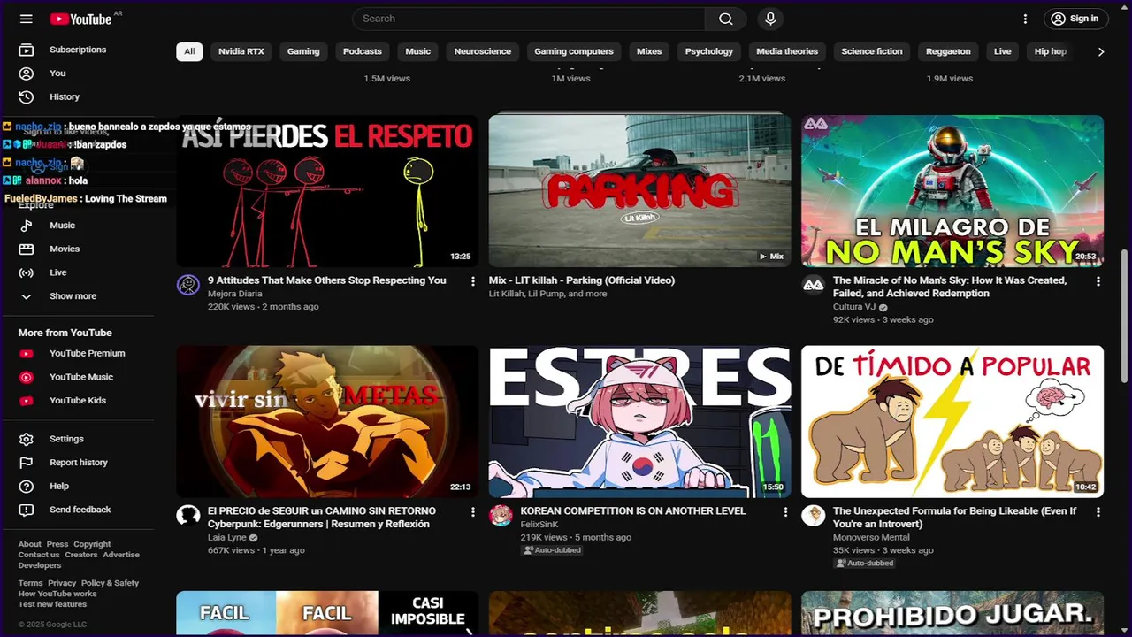
Task: Open Report history from sidebar
Action: point(77,463)
